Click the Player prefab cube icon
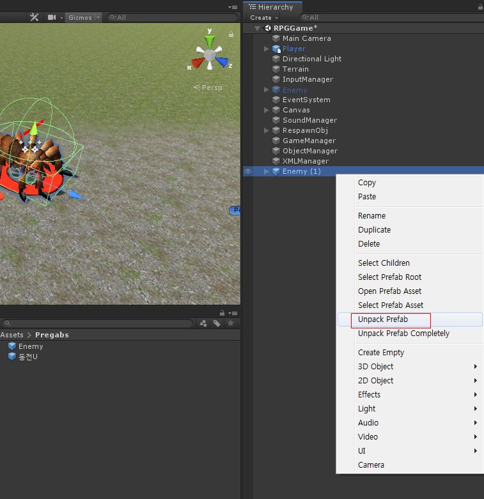Screen dimensions: 484x499 pyautogui.click(x=276, y=49)
